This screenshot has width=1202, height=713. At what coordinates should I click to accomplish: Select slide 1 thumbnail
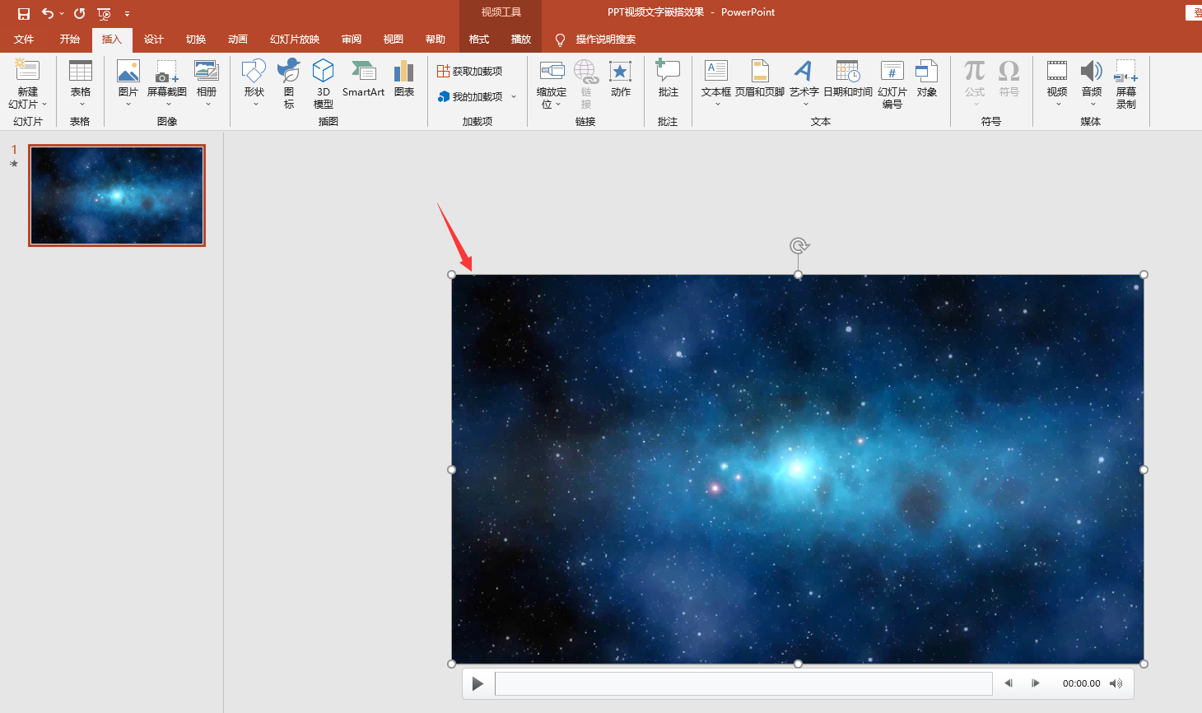117,195
